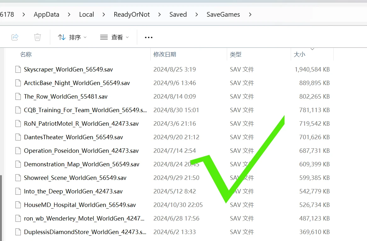The image size is (367, 241).
Task: Select ArcticBase_Night_WorldGen_56549.sav file
Action: pyautogui.click(x=77, y=83)
